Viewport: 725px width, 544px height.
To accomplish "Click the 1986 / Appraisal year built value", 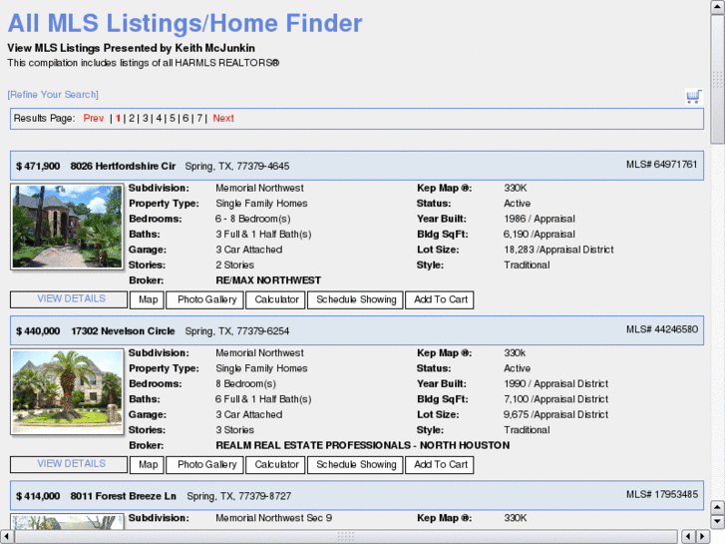I will click(x=540, y=219).
